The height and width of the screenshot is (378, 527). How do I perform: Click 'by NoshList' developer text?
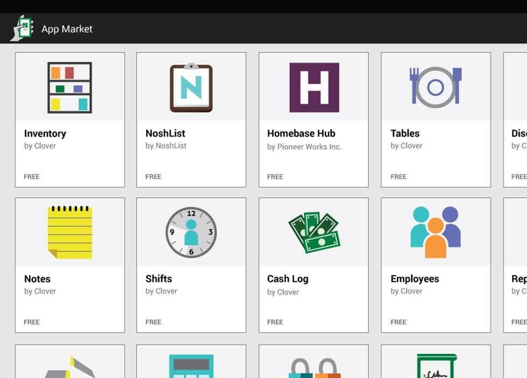coord(166,146)
